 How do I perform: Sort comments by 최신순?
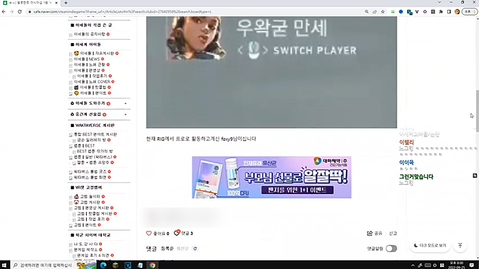(183, 249)
